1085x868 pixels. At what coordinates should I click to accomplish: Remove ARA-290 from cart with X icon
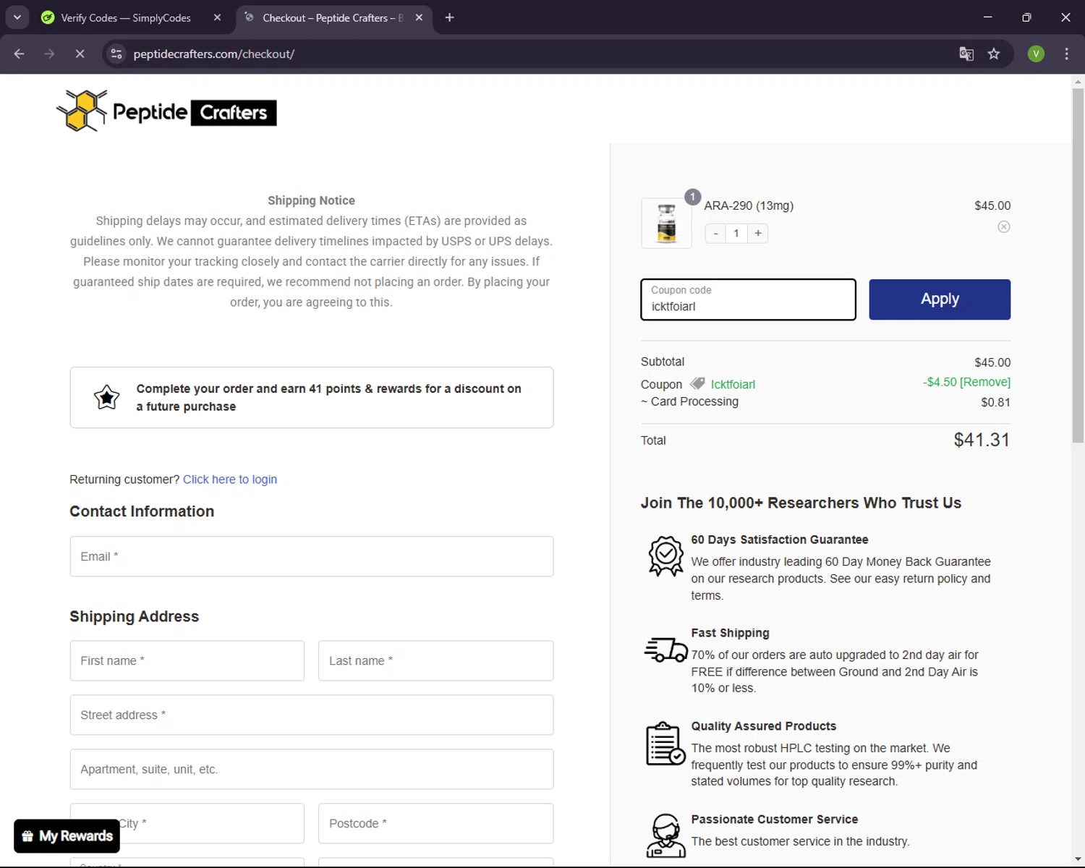[x=1004, y=227]
